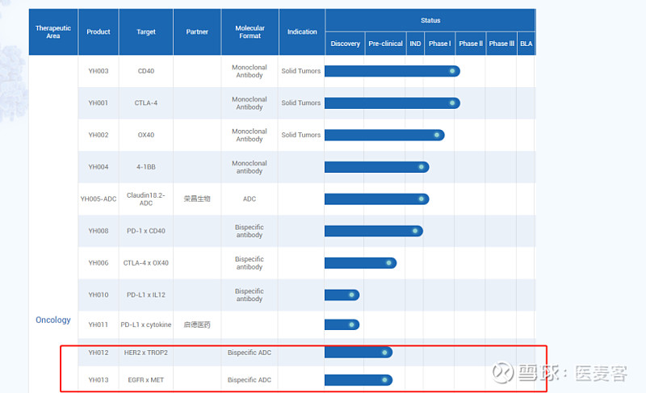Open the YH005-ADC product entry
This screenshot has height=393, width=646.
click(x=98, y=199)
